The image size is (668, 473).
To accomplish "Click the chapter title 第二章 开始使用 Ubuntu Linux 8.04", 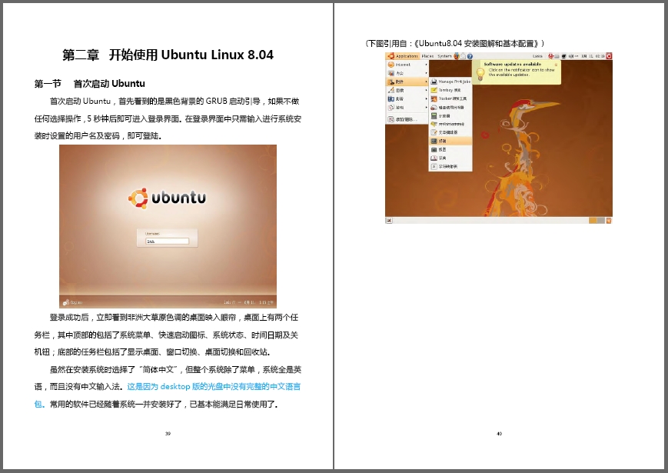I will pos(168,55).
